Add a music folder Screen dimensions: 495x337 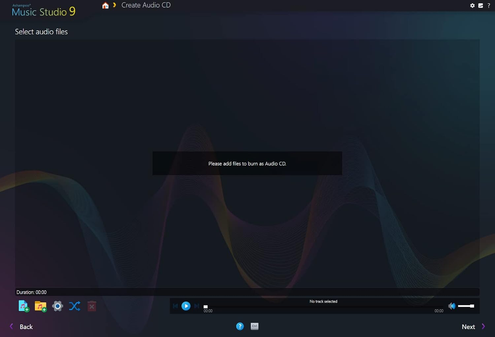(40, 306)
